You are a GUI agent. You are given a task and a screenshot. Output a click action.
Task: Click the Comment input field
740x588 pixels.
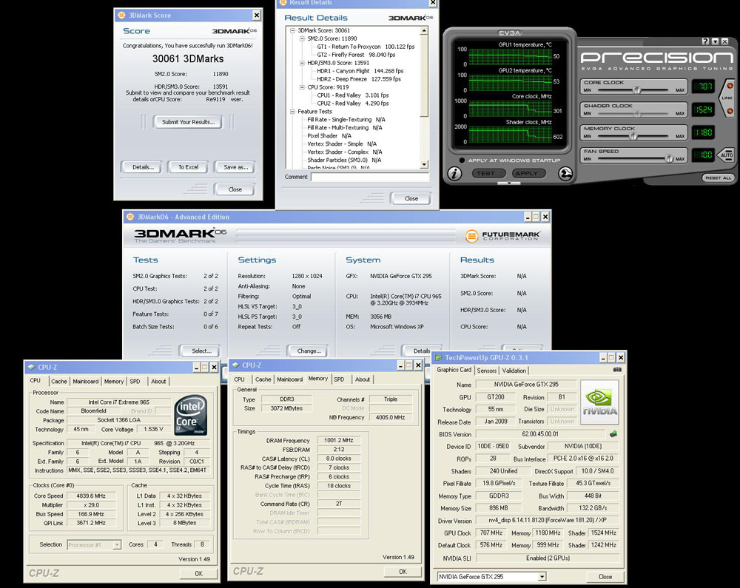pyautogui.click(x=369, y=178)
